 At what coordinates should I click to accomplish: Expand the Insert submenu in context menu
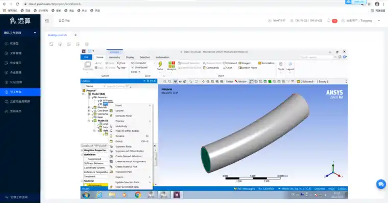(x=131, y=105)
